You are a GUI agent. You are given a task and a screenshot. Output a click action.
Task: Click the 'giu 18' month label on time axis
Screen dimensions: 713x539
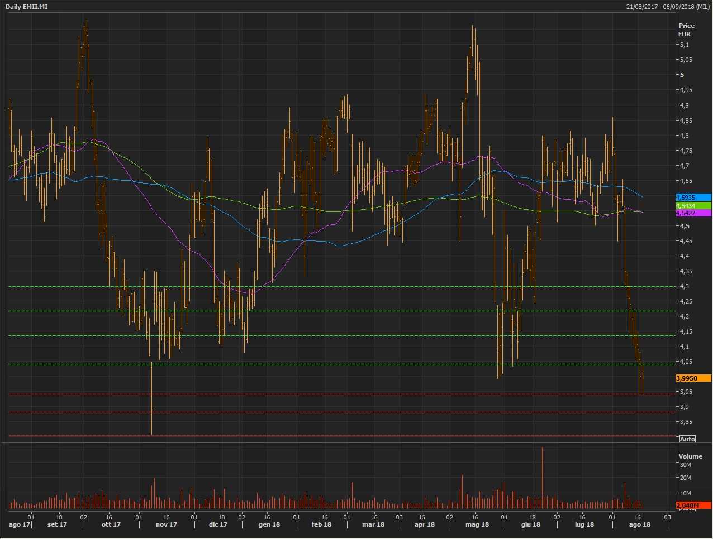[x=530, y=524]
